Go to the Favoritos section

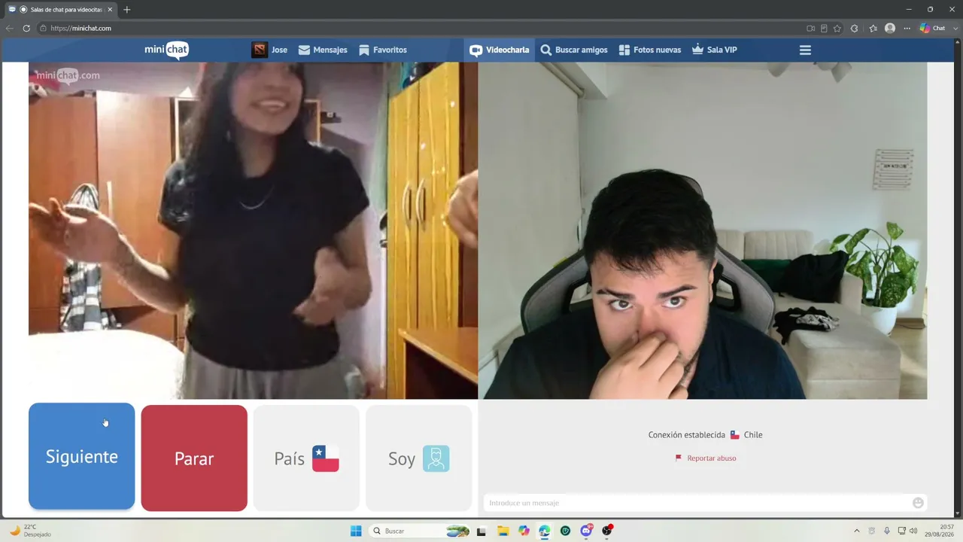tap(382, 50)
